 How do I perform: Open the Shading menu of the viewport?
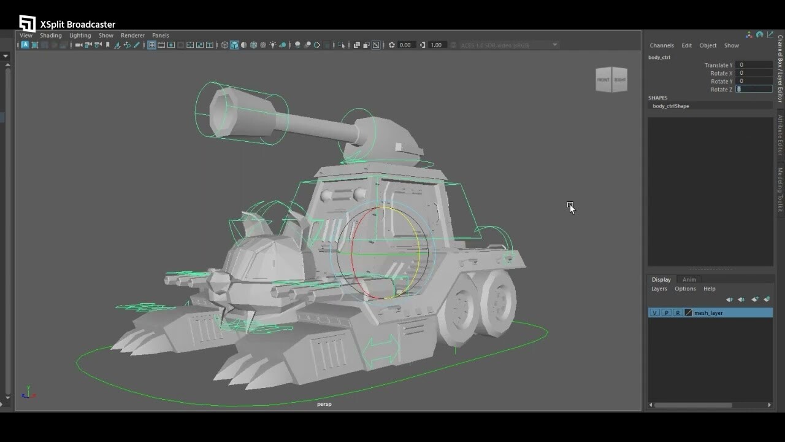[51, 35]
